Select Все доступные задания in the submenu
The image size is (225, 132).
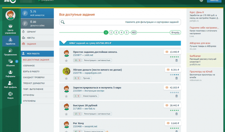(x=37, y=59)
